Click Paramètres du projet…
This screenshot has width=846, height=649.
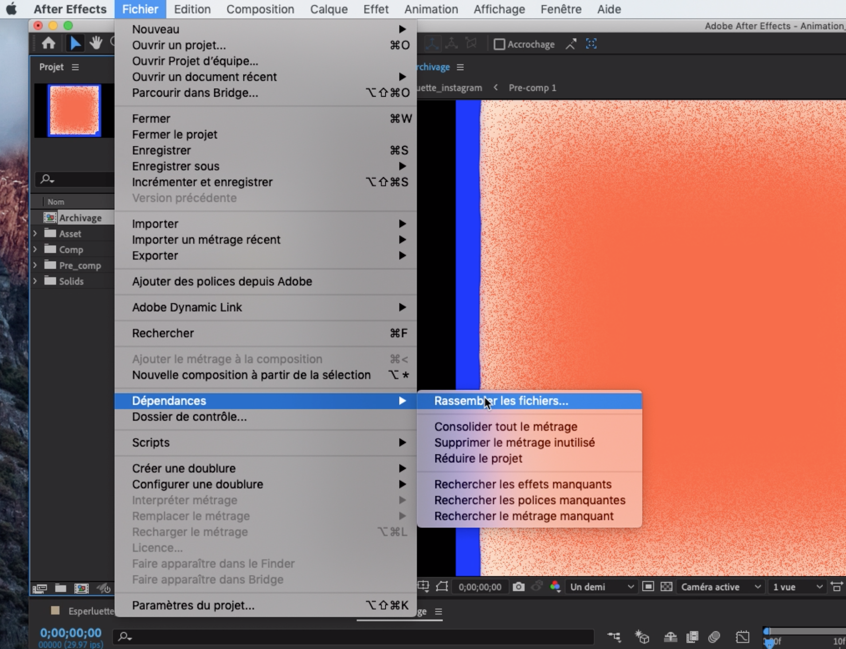tap(266, 605)
